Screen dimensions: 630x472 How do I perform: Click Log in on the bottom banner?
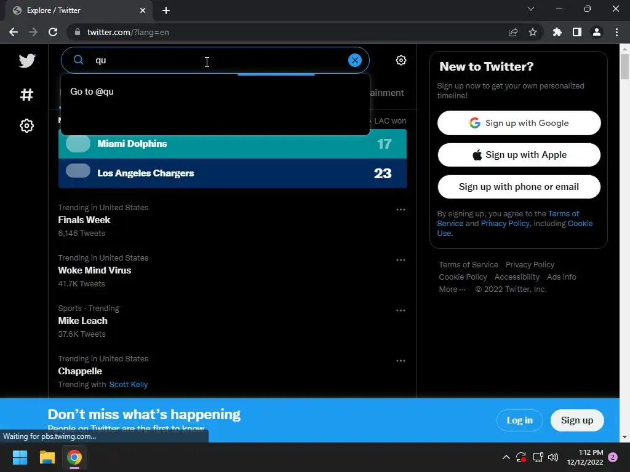pyautogui.click(x=519, y=420)
